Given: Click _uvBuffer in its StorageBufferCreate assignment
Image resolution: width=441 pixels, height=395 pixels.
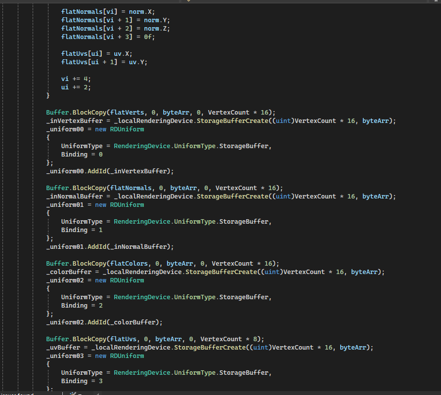Looking at the screenshot, I should (x=63, y=348).
